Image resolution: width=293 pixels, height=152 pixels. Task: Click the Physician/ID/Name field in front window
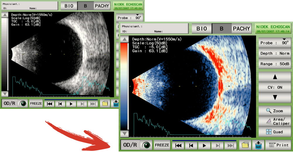tap(154, 28)
